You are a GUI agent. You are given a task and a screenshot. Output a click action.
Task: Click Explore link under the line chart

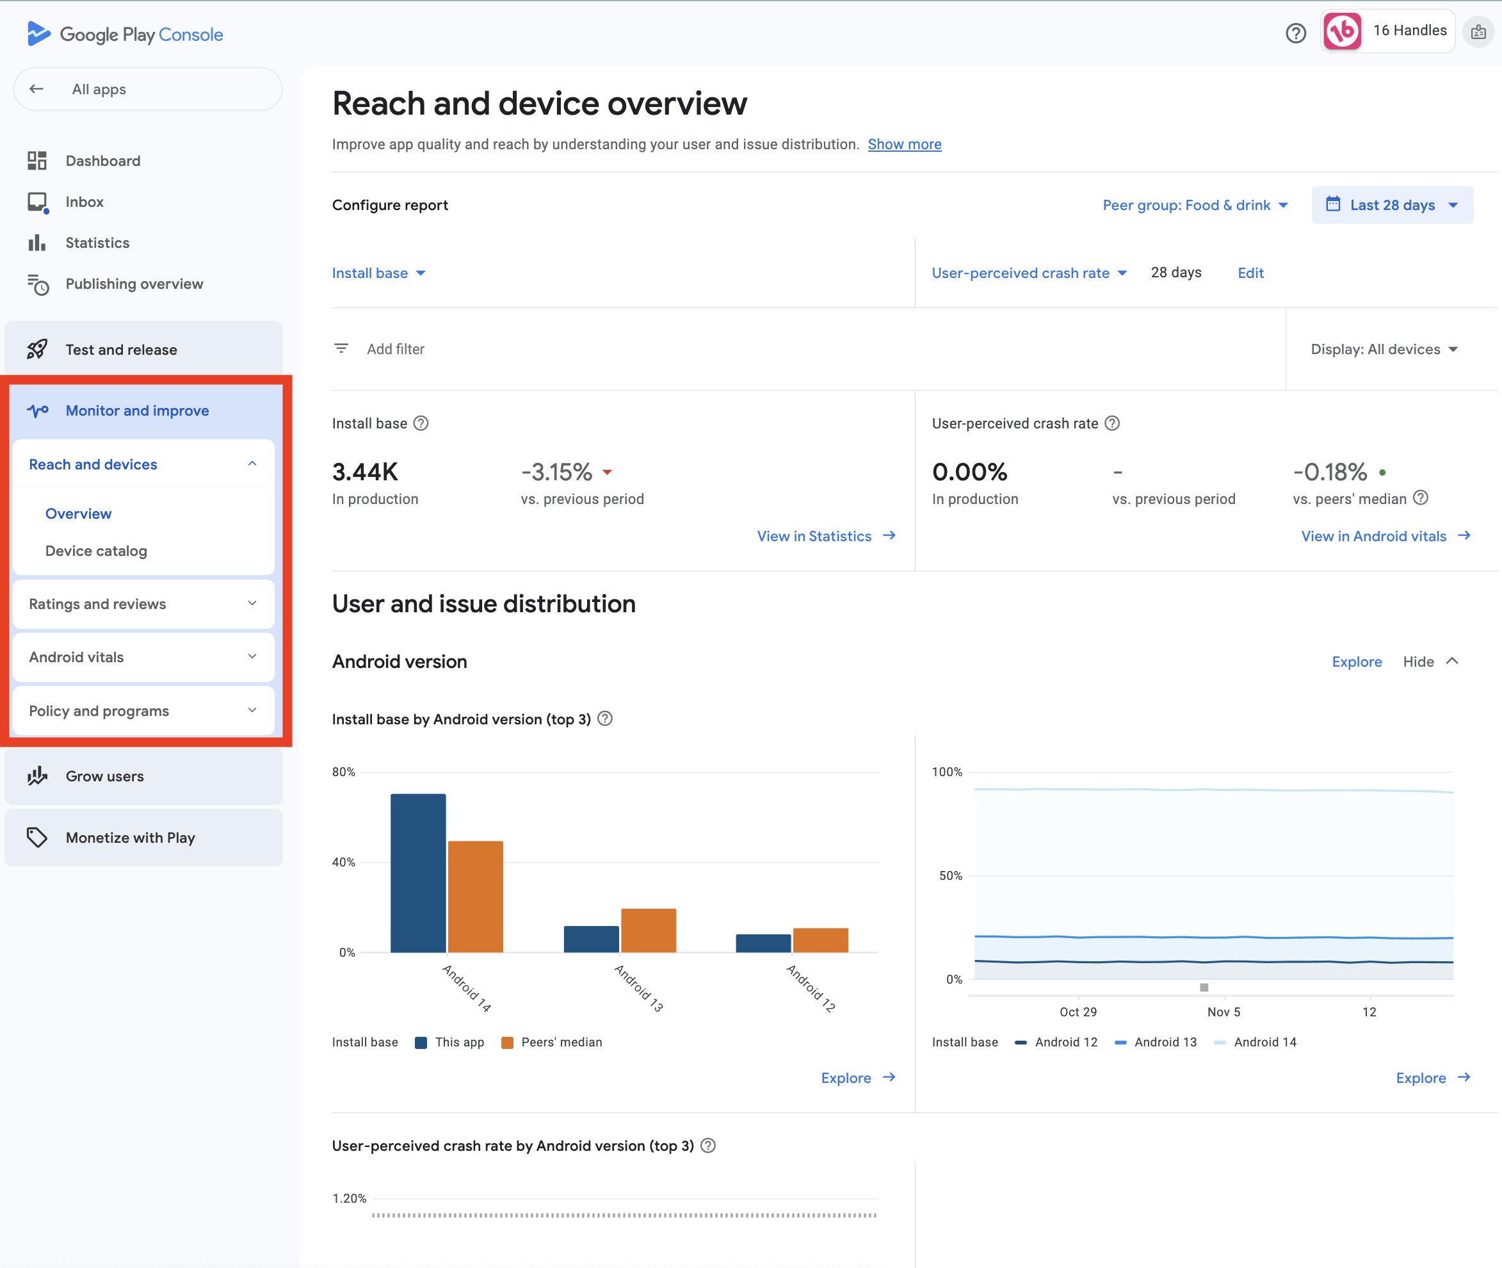pos(1421,1078)
